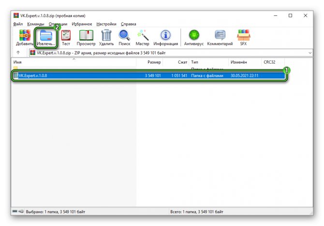This screenshot has height=226, width=324.
Task: Sort by CRC32 column header
Action: (x=273, y=62)
